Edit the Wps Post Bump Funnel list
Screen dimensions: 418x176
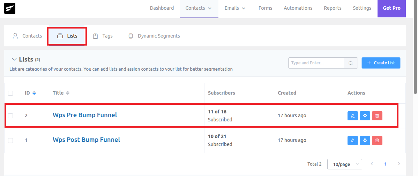click(353, 141)
